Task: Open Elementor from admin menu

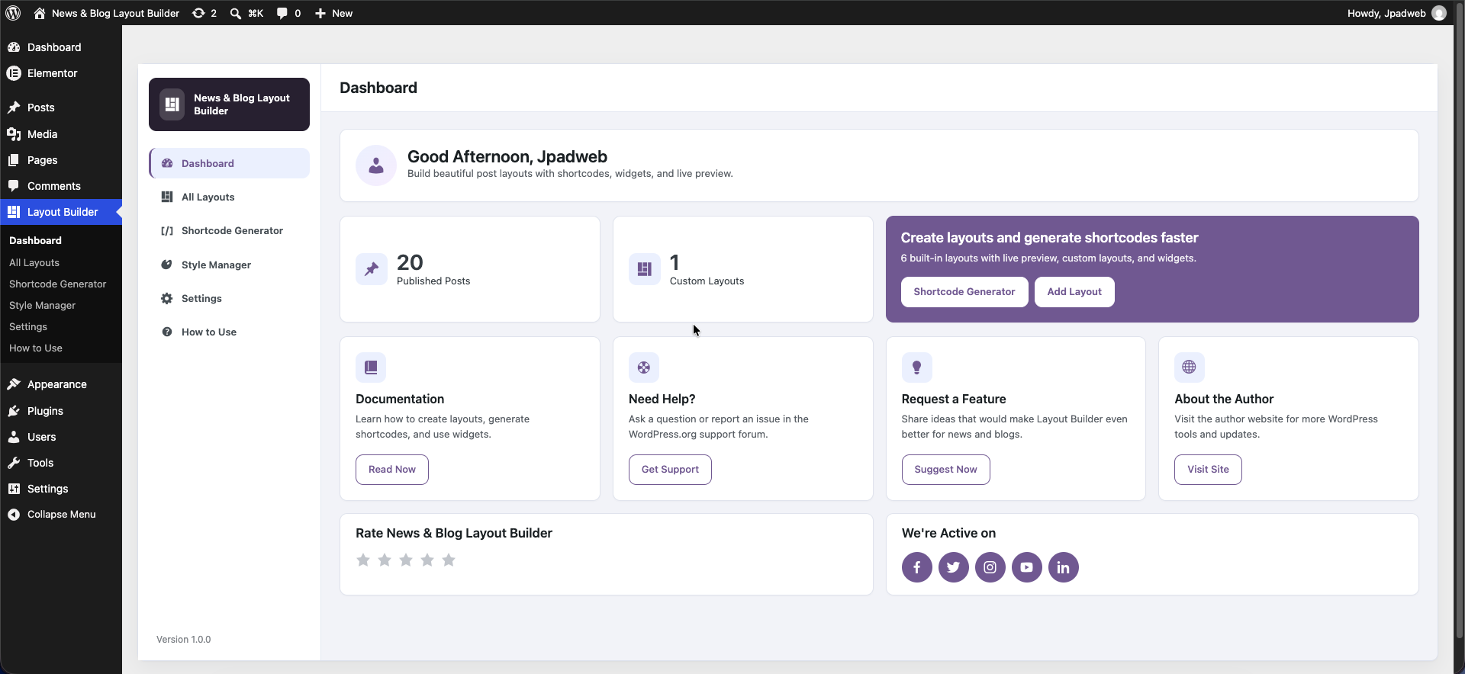Action: pyautogui.click(x=61, y=73)
